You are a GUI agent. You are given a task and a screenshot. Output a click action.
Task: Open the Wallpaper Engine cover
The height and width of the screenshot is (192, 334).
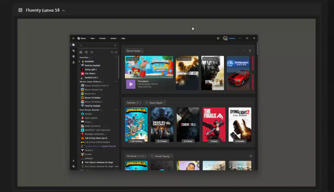click(x=238, y=73)
